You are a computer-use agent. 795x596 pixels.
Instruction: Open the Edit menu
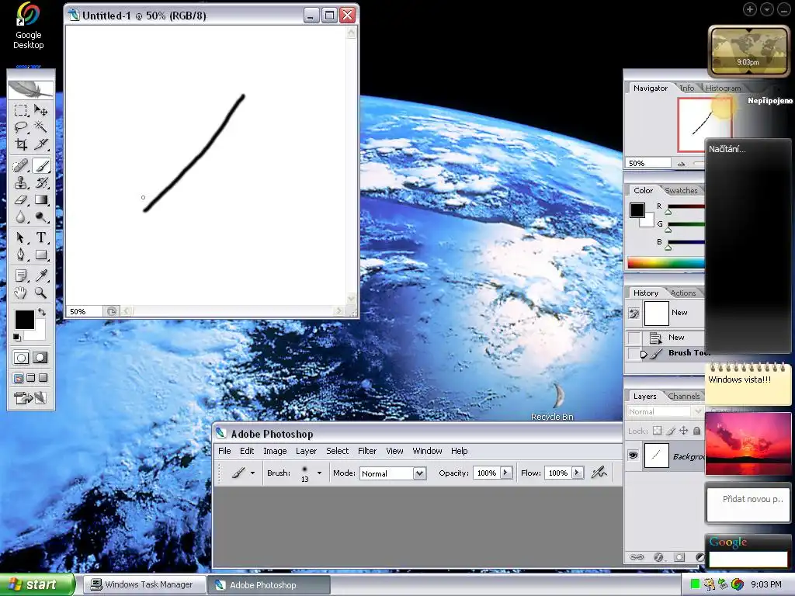tap(247, 451)
